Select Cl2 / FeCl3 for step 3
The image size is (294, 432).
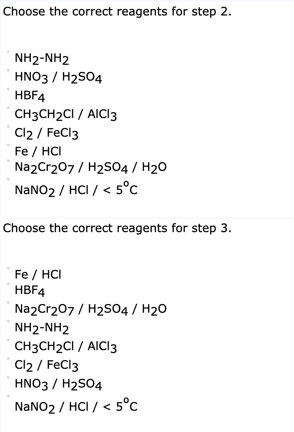[x=8, y=359]
